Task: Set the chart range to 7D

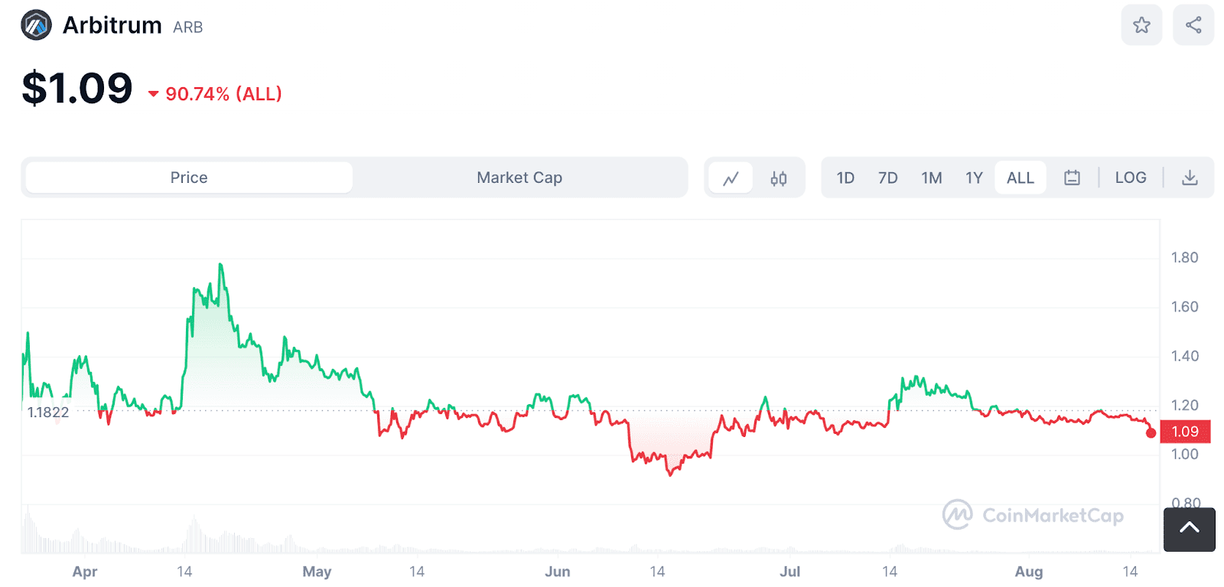Action: coord(887,178)
